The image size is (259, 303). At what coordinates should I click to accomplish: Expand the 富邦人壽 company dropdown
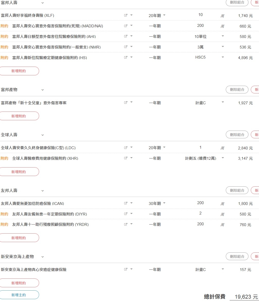point(42,3)
